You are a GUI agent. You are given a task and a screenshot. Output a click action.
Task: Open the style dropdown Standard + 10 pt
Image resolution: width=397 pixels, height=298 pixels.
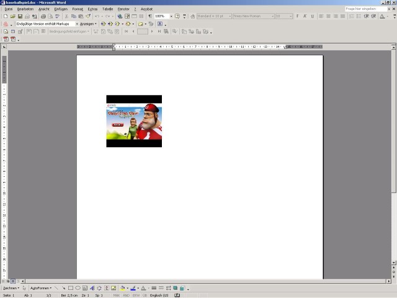coord(230,16)
